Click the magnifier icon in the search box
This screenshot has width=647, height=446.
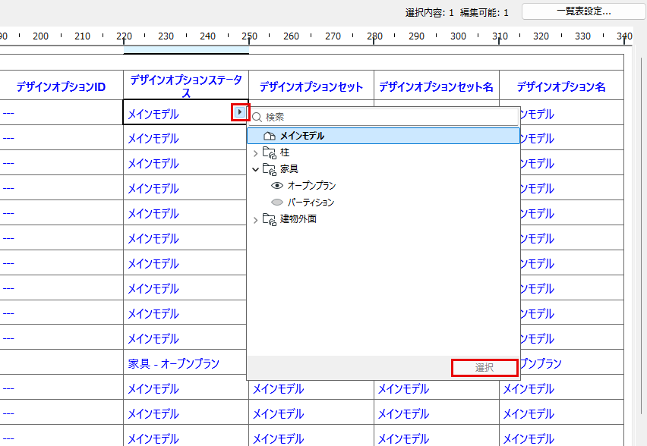tap(257, 117)
